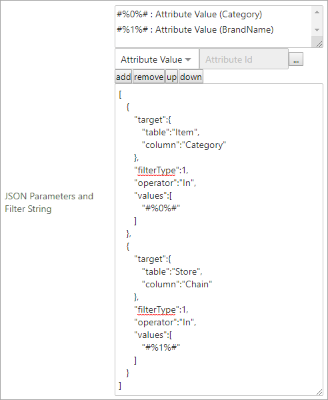Click the "#%1%#" value in the JSON
The width and height of the screenshot is (328, 400).
pyautogui.click(x=161, y=347)
